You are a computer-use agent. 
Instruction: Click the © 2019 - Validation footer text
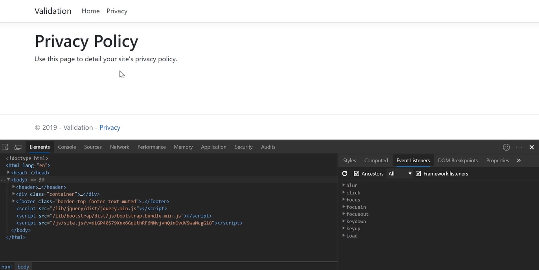[64, 127]
